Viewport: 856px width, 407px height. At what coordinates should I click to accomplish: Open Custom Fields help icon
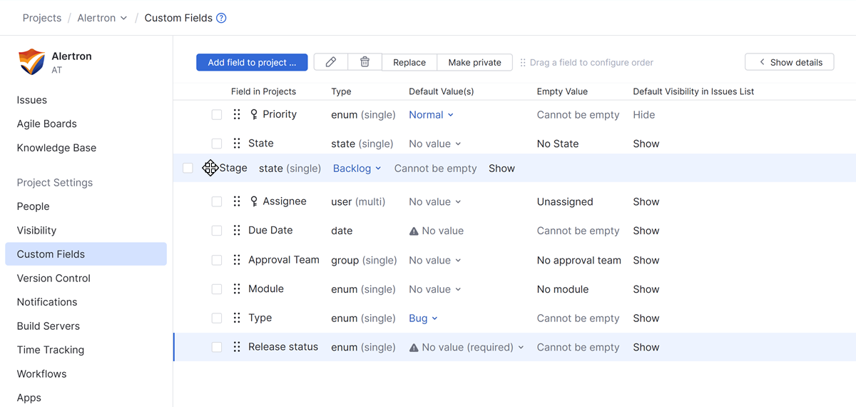tap(221, 18)
